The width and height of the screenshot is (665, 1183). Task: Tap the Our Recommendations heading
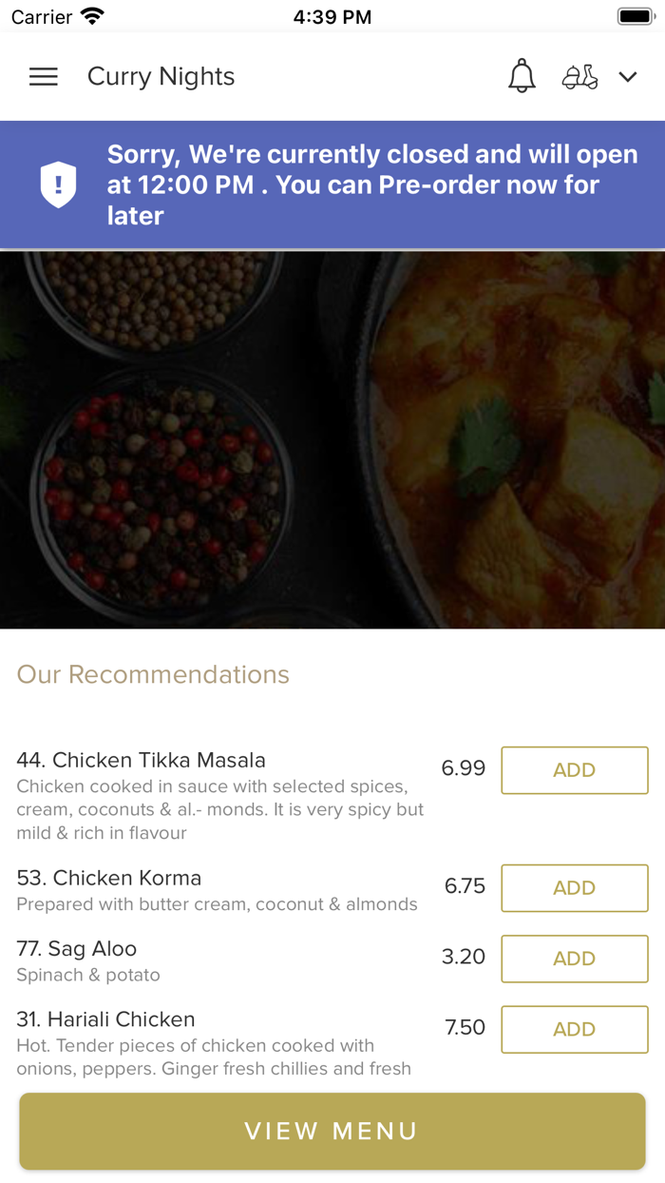click(x=153, y=674)
